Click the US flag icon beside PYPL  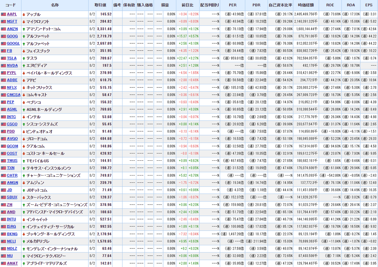pos(3,73)
